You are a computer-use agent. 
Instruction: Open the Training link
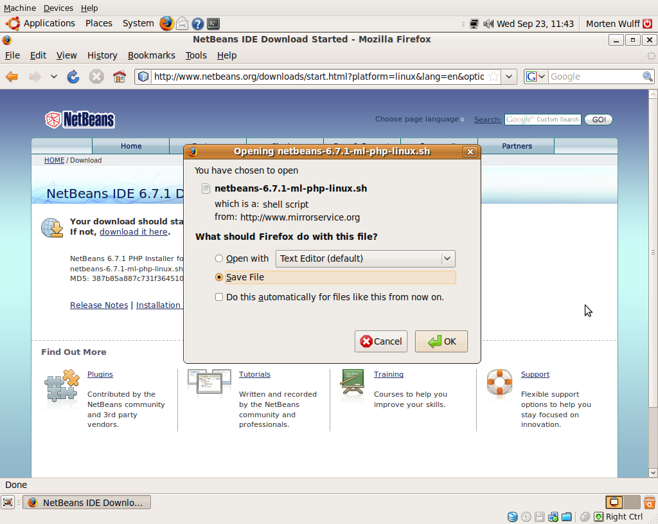[x=389, y=375]
